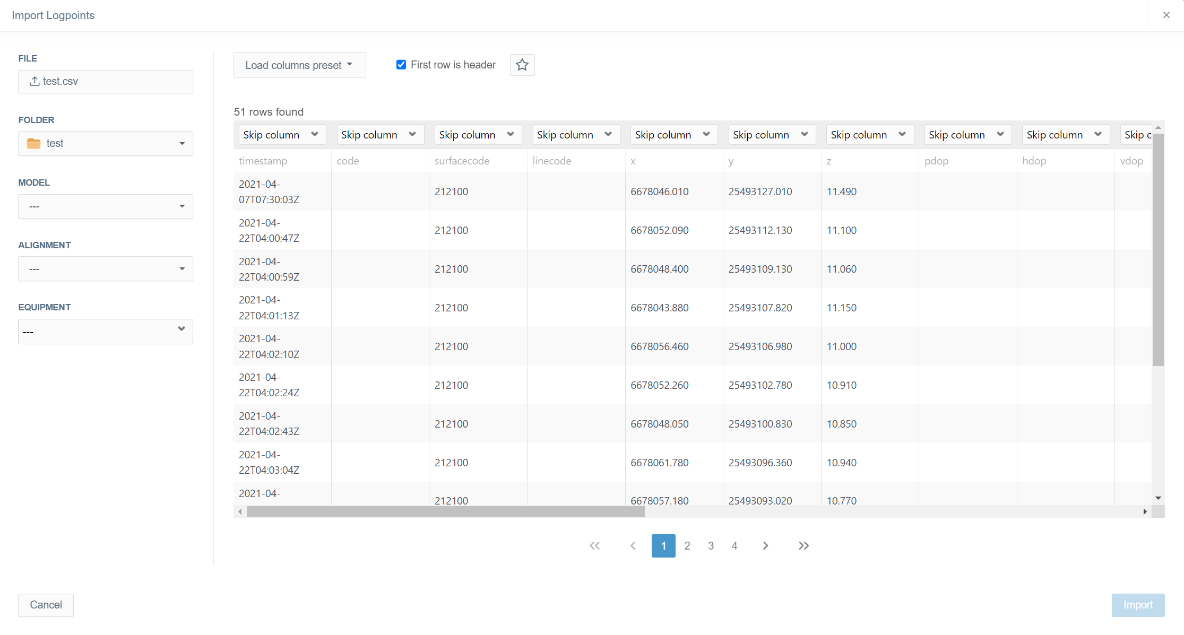
Task: Click the test.csv file input field
Action: point(106,81)
